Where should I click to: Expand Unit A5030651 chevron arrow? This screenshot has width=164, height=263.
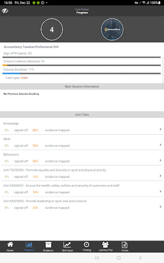160,191
